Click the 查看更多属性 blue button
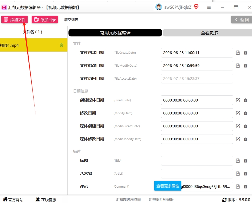The height and width of the screenshot is (203, 252). coord(168,186)
